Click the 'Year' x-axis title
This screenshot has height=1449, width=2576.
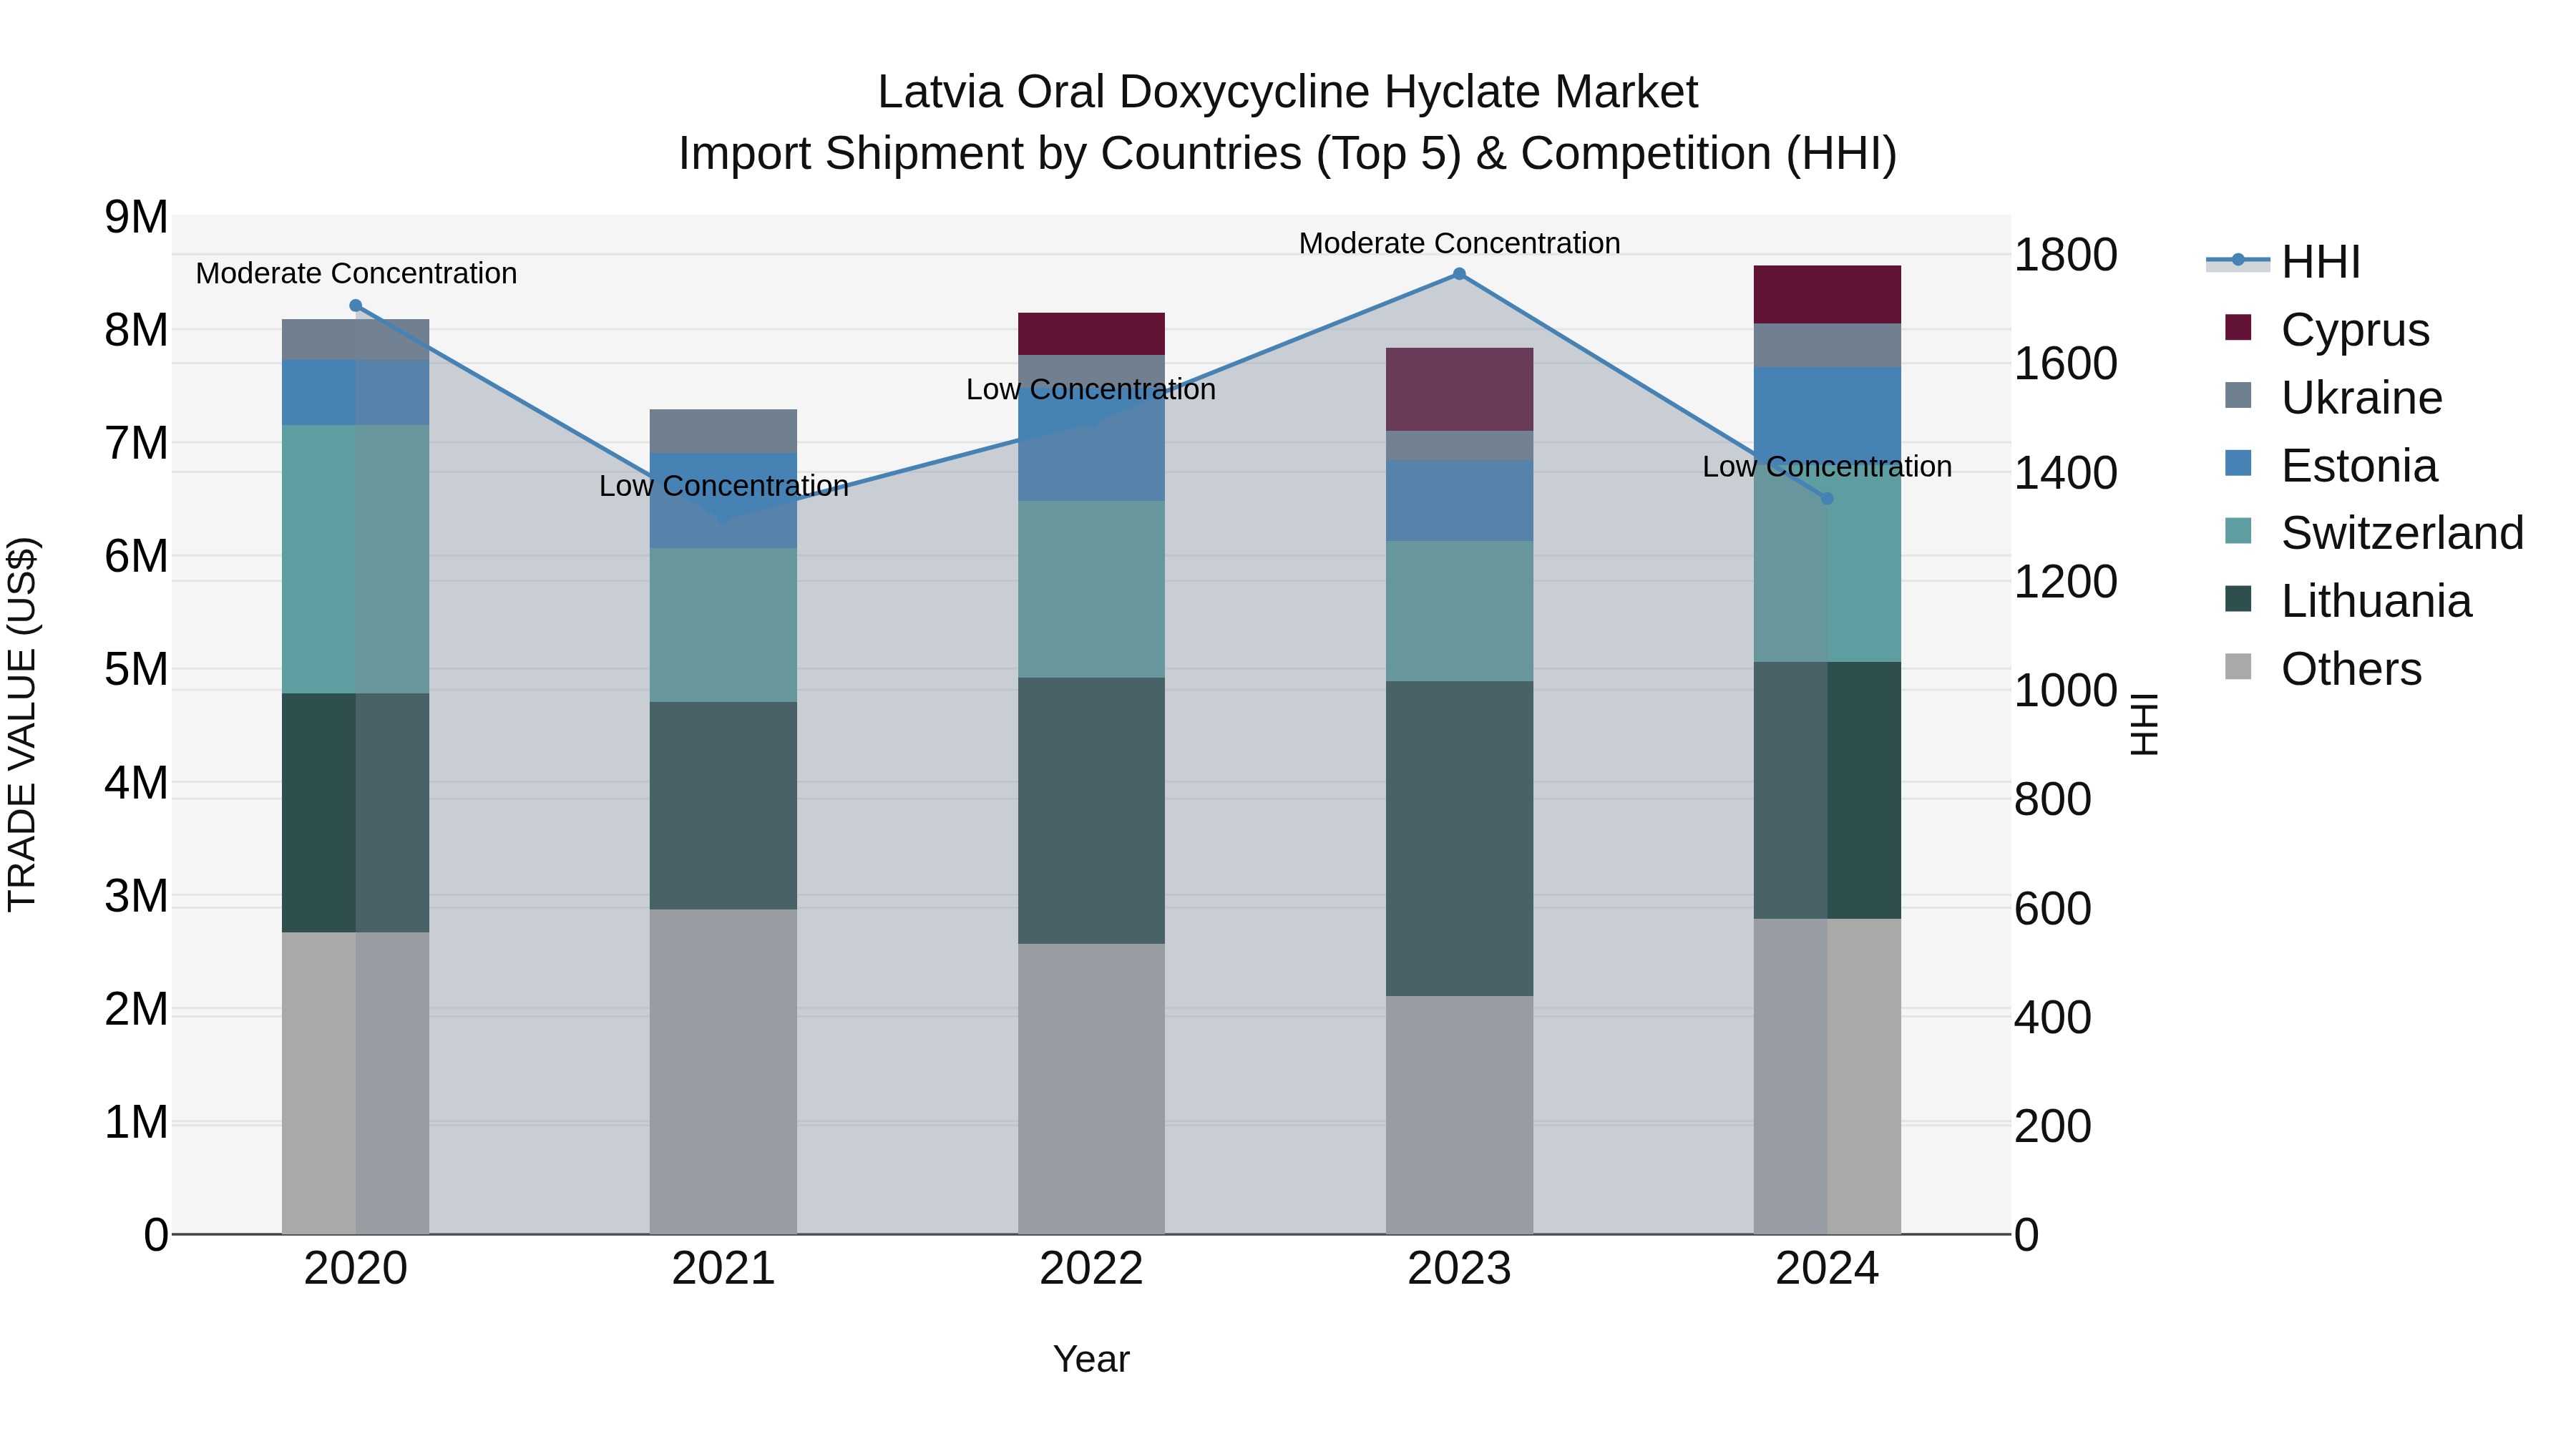(x=1091, y=1360)
